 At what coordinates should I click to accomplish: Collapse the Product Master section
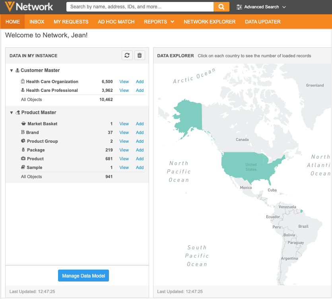[12, 113]
